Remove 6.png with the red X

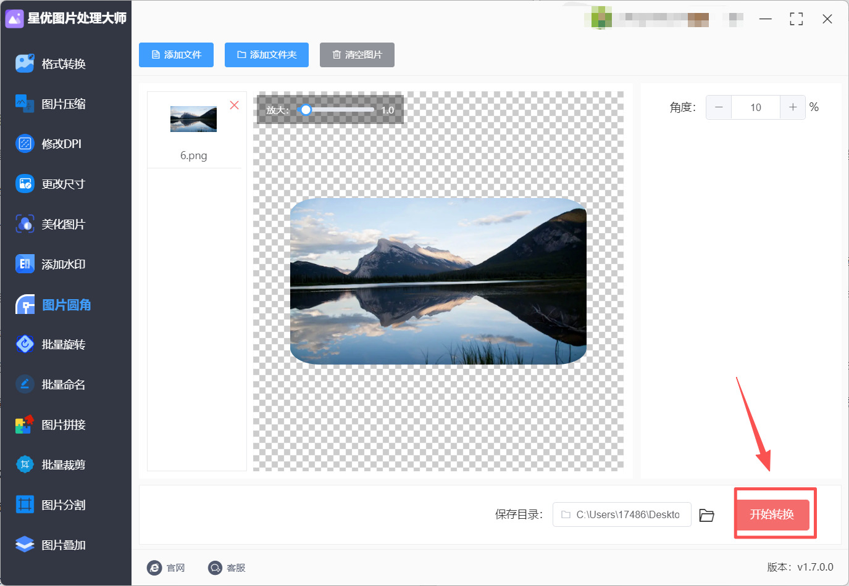click(235, 105)
